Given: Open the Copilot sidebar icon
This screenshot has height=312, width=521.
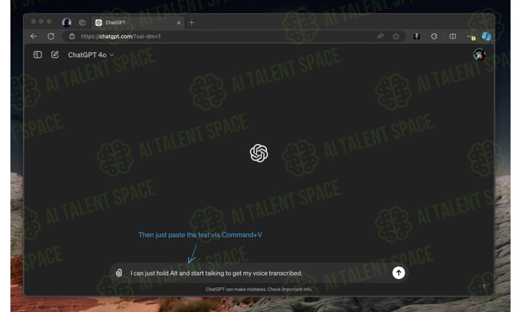Looking at the screenshot, I should [x=487, y=36].
